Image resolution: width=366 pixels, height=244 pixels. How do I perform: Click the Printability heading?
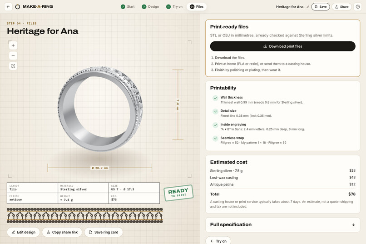tap(223, 88)
